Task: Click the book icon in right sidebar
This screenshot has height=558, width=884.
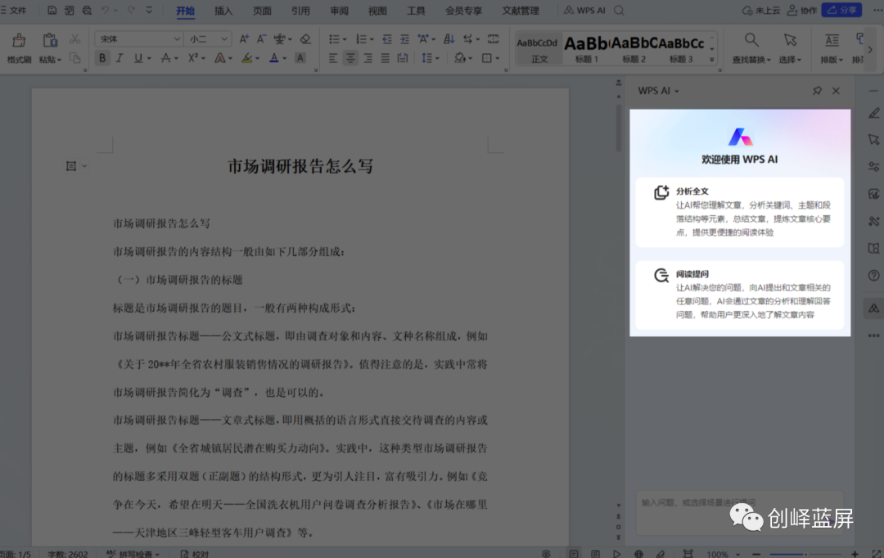Action: click(x=874, y=248)
